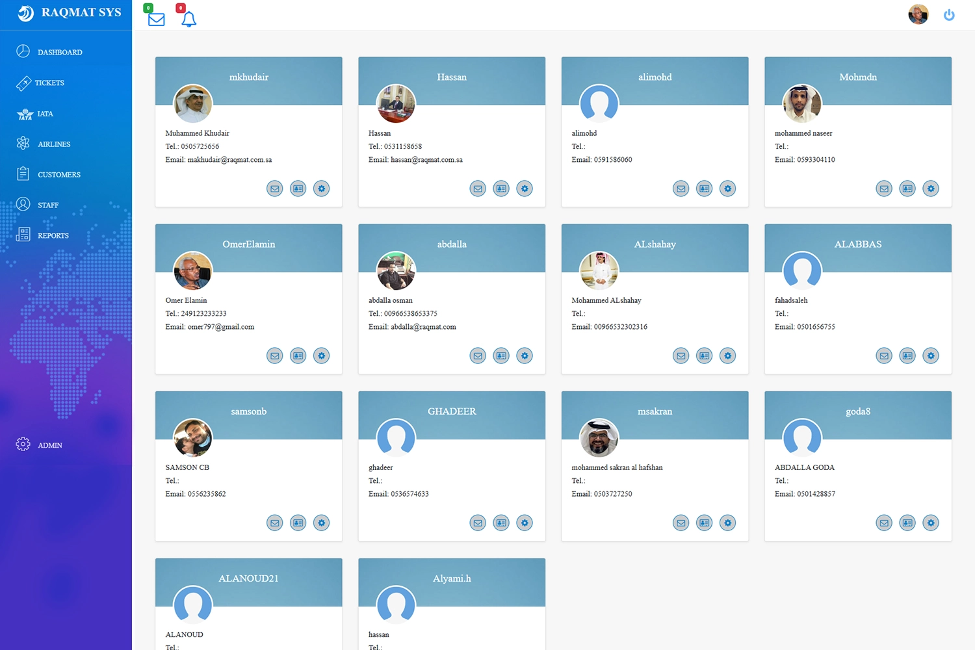Click the gear icon on GHADEER card
Viewport: 975px width, 650px height.
click(x=525, y=523)
